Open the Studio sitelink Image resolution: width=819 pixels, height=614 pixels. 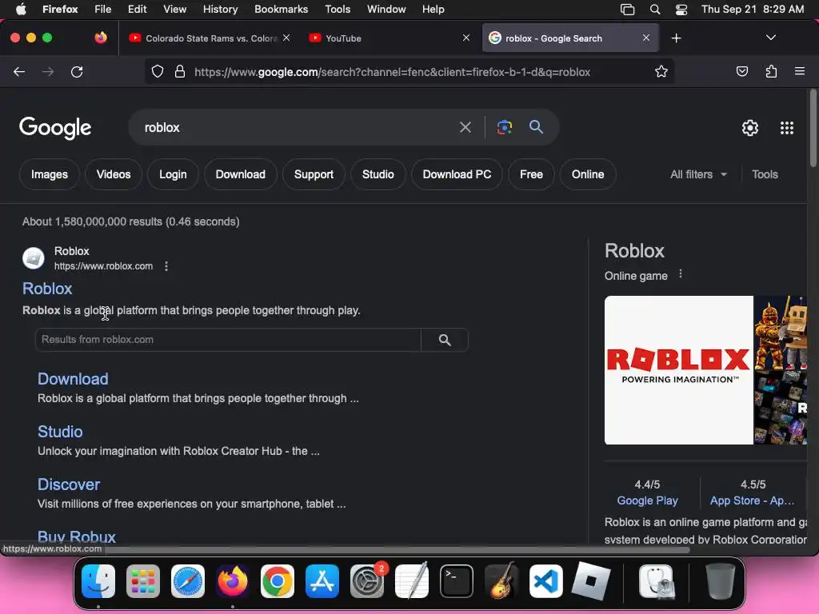pyautogui.click(x=60, y=432)
